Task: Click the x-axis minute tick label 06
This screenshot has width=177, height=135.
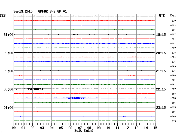Action: coord(70,128)
